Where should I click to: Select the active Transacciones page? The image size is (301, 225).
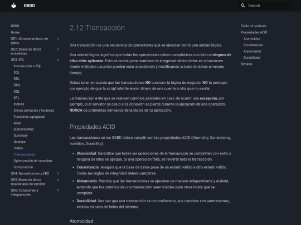pyautogui.click(x=25, y=154)
